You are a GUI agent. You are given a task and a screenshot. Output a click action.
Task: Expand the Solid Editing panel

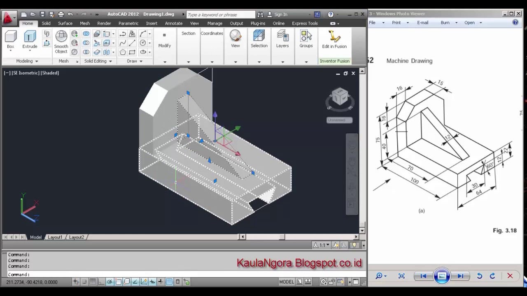[110, 61]
